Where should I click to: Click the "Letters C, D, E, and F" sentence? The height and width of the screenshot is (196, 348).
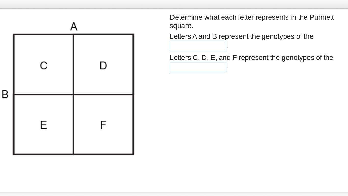251,58
